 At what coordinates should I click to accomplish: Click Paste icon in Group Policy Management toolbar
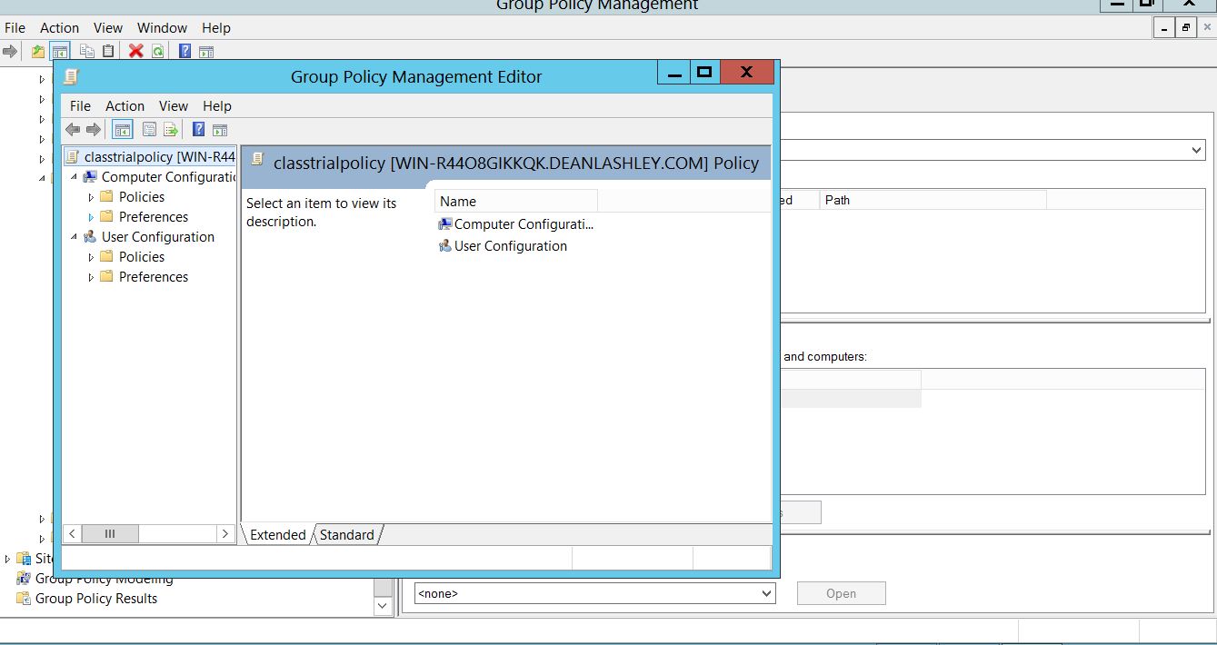108,51
